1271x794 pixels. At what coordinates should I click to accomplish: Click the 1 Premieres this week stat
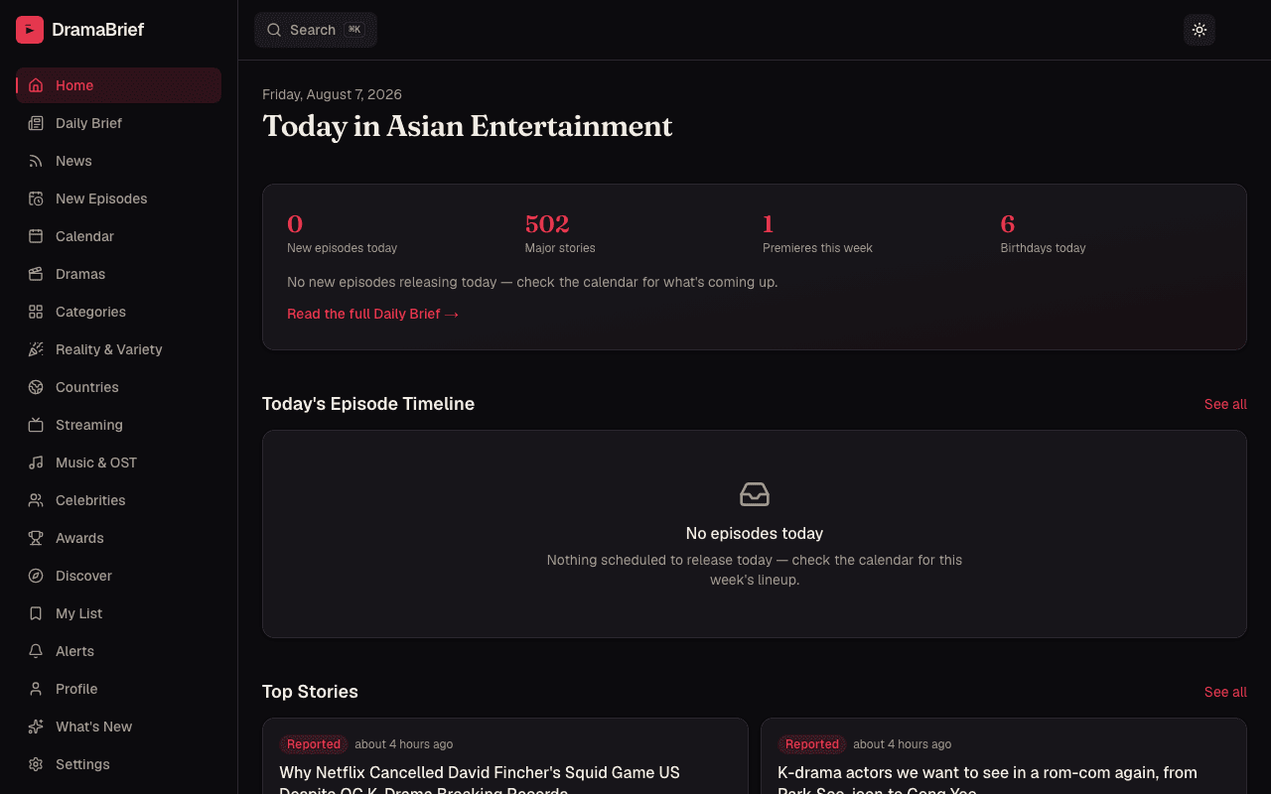tap(817, 233)
